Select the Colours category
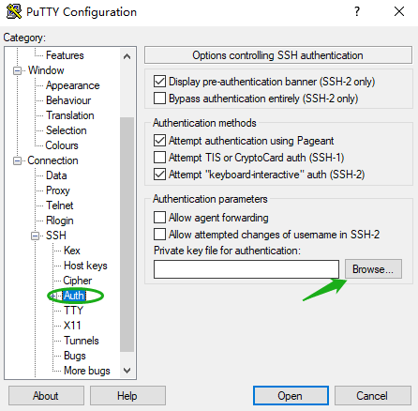 point(62,145)
